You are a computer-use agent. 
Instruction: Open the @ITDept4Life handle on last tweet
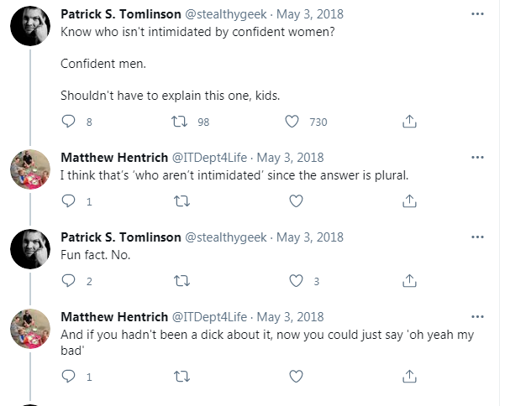tap(209, 317)
